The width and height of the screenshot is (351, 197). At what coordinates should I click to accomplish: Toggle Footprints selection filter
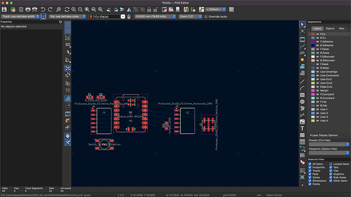[310, 167]
